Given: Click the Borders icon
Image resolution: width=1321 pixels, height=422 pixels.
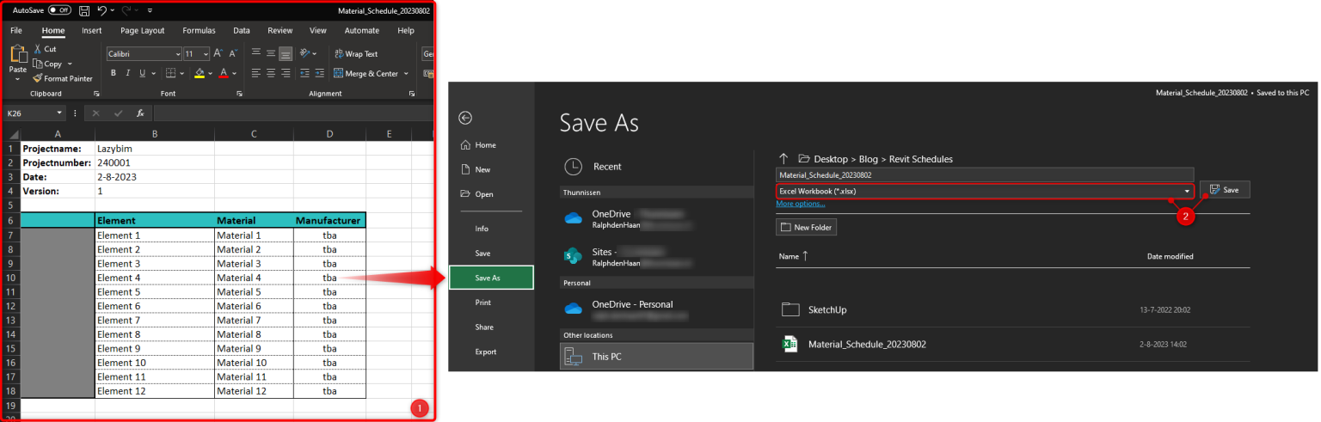Looking at the screenshot, I should tap(170, 73).
